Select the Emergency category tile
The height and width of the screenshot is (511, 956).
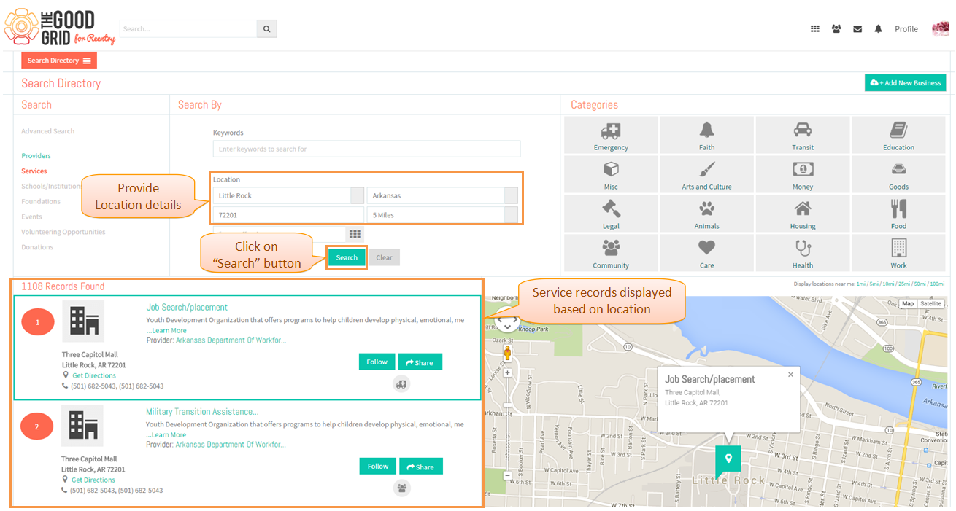611,136
